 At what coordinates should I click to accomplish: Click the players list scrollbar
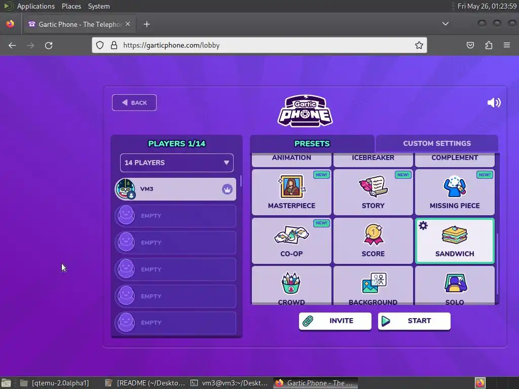(x=241, y=181)
